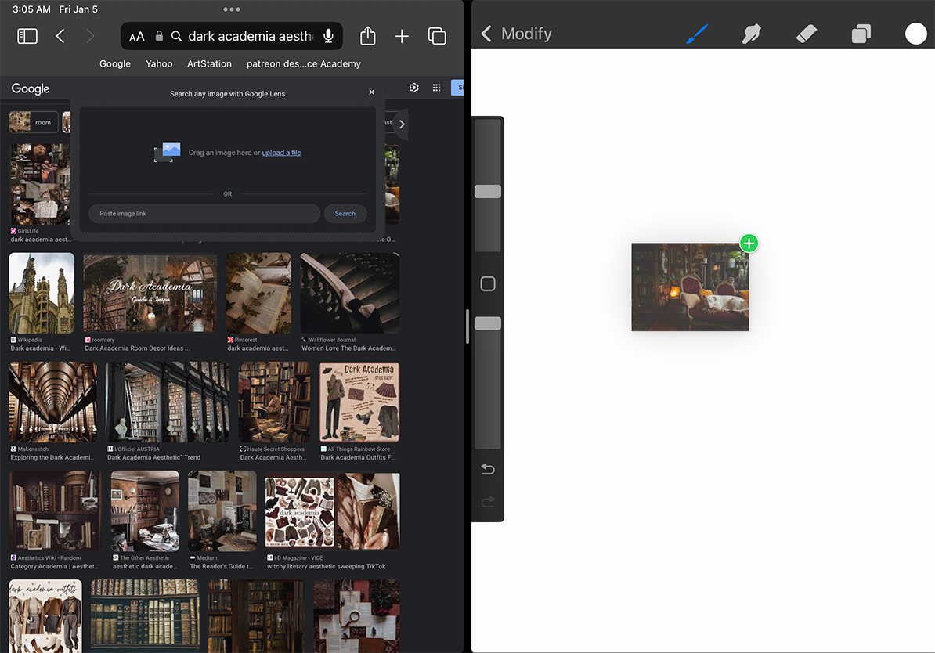
Task: Open Safari's share sheet icon
Action: pyautogui.click(x=367, y=35)
